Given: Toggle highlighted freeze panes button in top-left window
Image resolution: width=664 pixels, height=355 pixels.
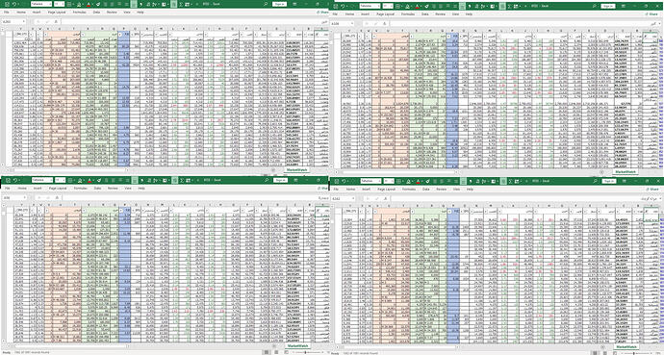Looking at the screenshot, I should (173, 4).
